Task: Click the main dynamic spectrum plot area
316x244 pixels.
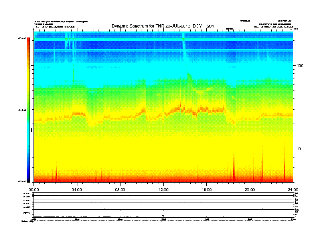Action: [x=164, y=107]
